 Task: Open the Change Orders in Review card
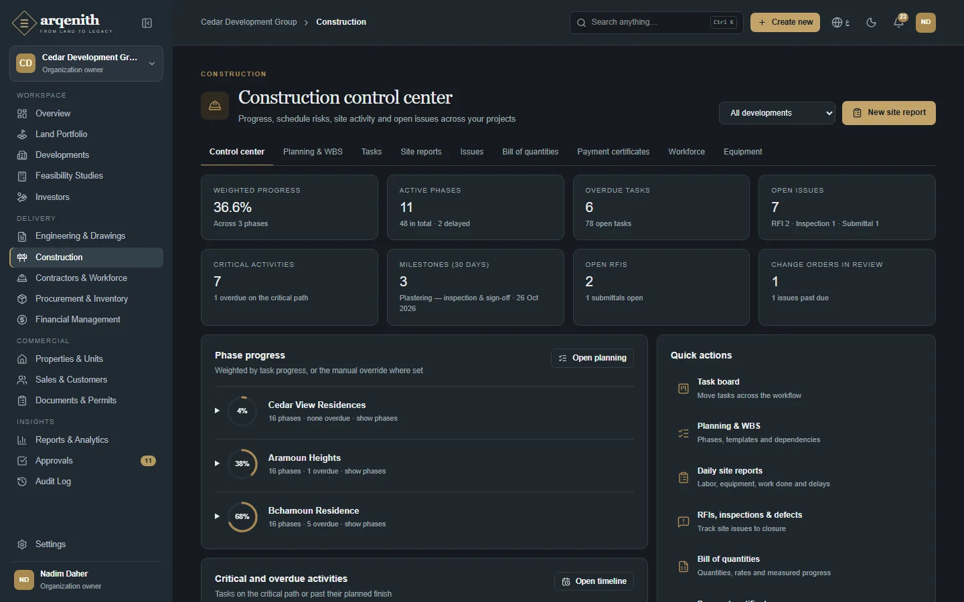[x=847, y=288]
